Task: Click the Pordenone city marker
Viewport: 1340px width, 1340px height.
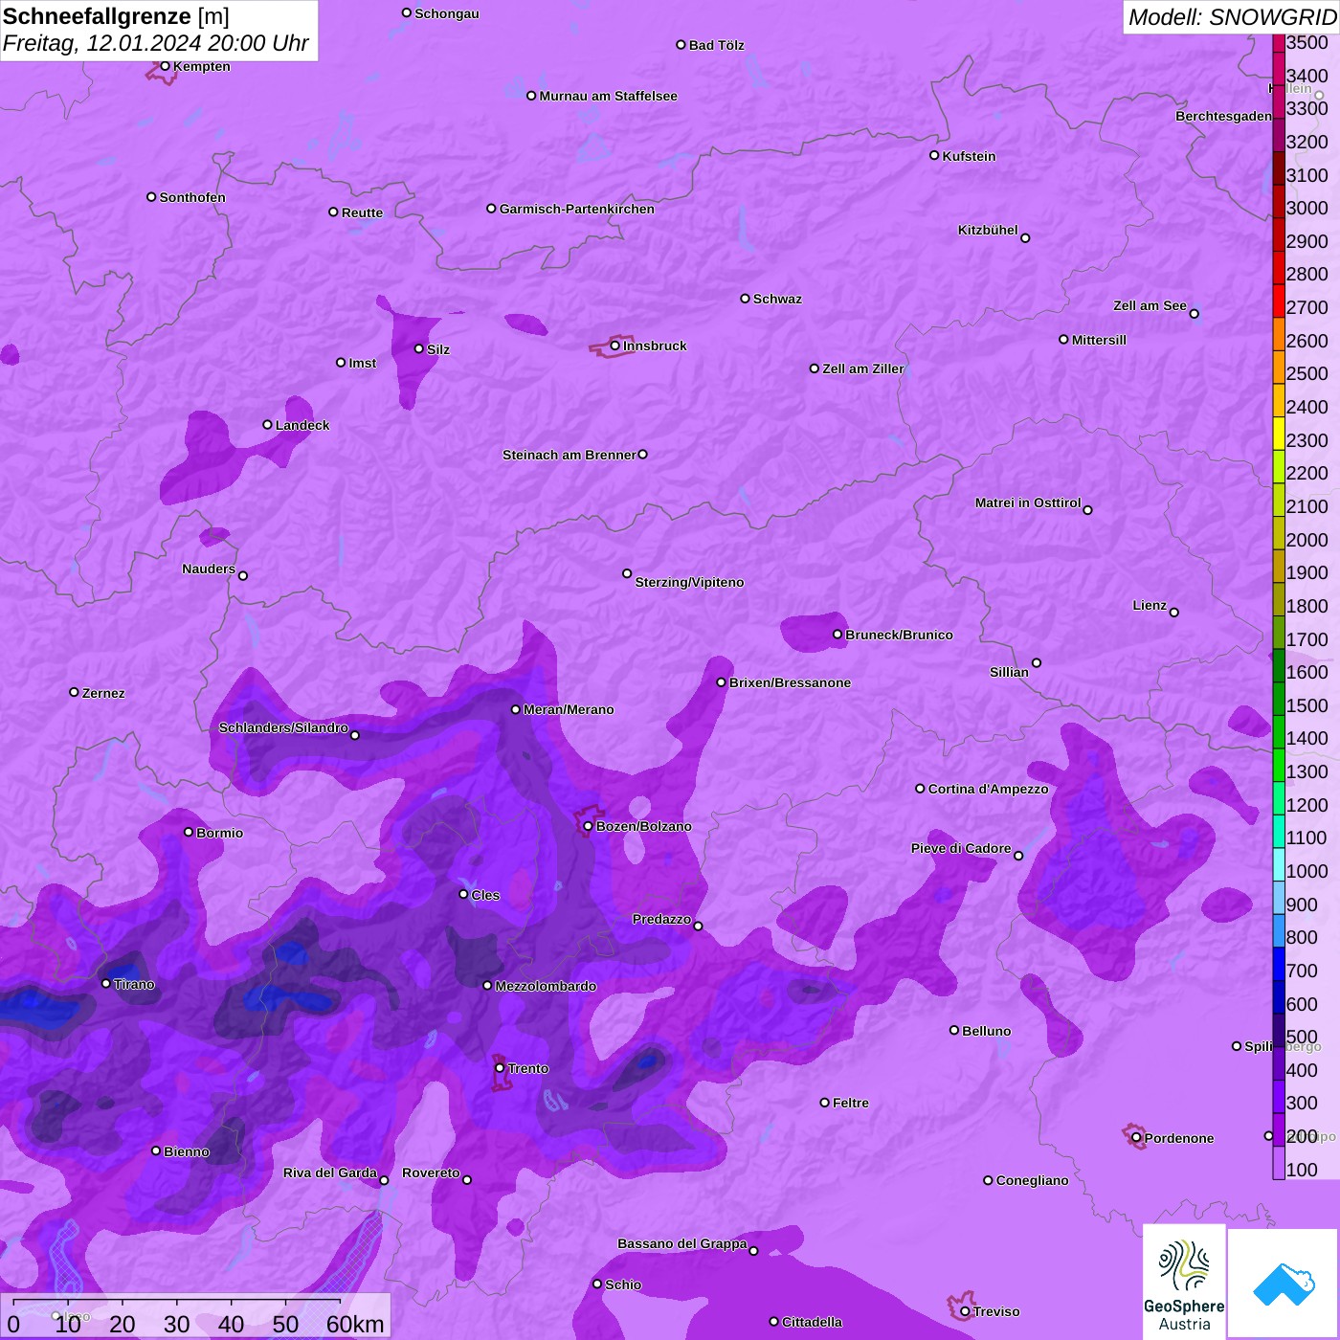Action: [x=1136, y=1138]
